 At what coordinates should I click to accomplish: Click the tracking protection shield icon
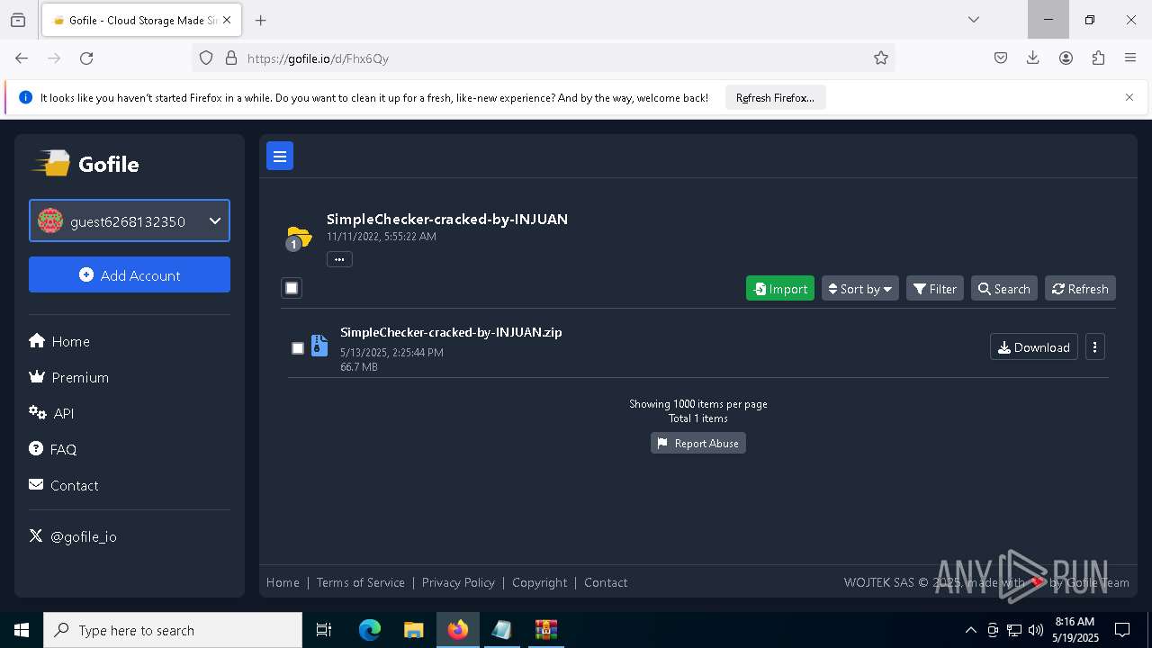[x=206, y=58]
